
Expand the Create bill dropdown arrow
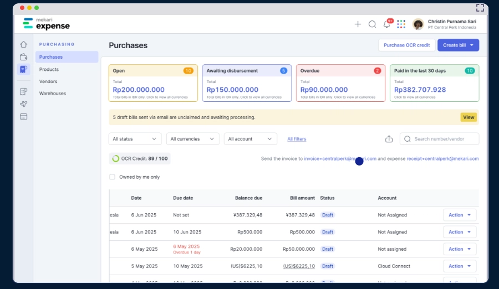(x=472, y=45)
